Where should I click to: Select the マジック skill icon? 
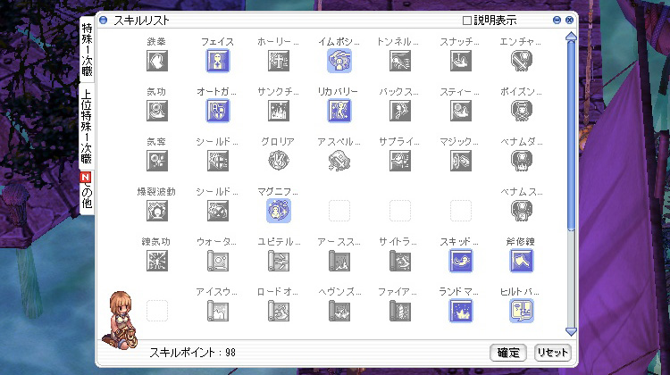pyautogui.click(x=461, y=161)
